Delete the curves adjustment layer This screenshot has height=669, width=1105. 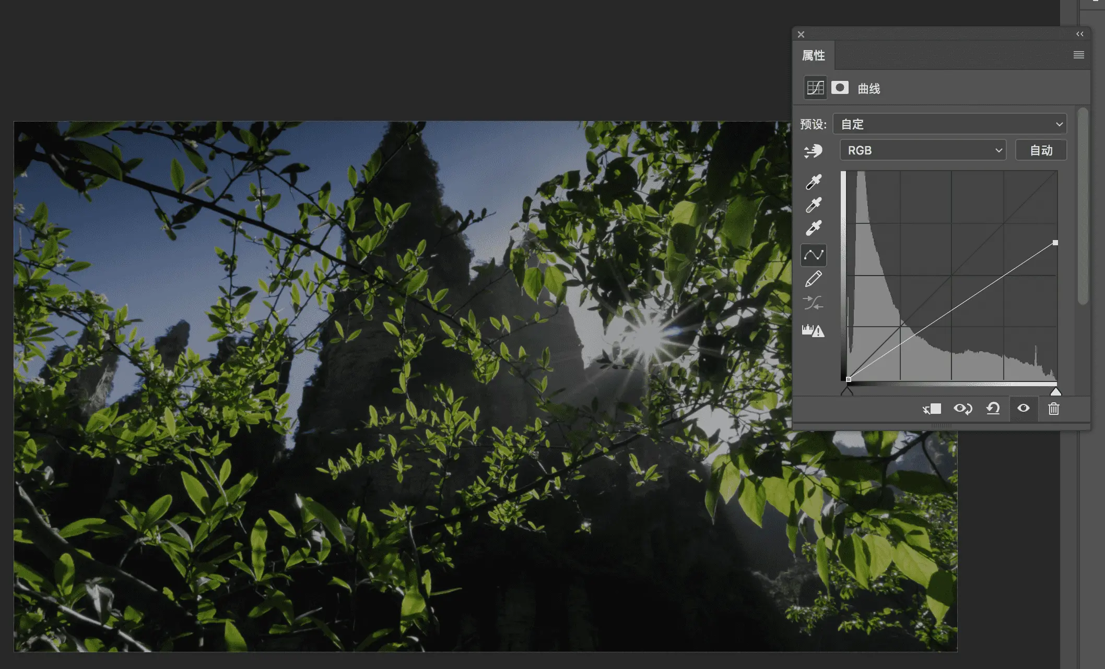click(1053, 409)
